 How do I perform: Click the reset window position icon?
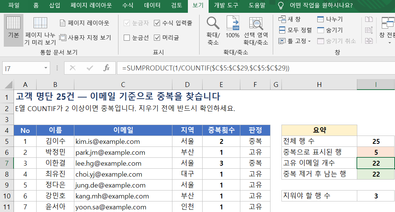369,41
